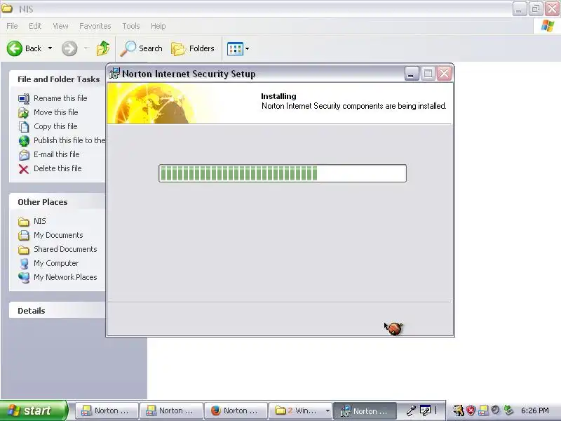
Task: Click the File and Folder Tasks header
Action: tap(59, 79)
